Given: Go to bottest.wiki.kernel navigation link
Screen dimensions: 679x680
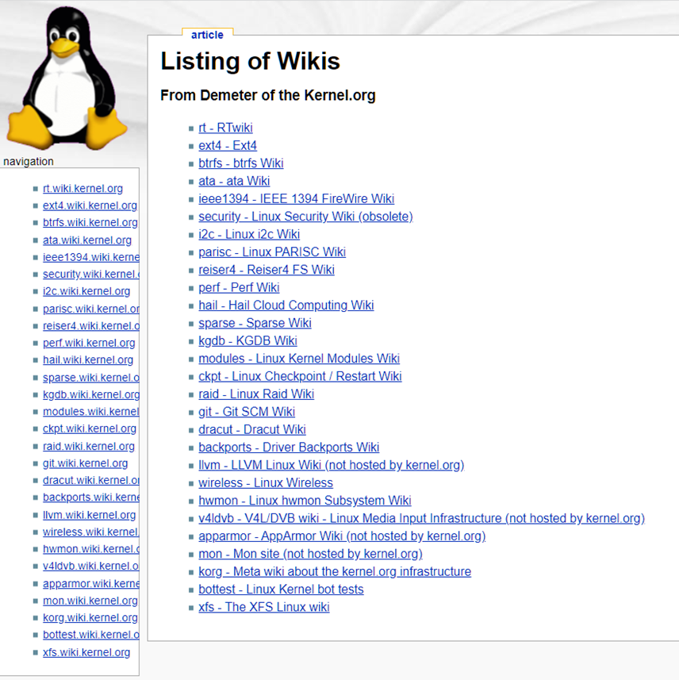Looking at the screenshot, I should (x=91, y=636).
